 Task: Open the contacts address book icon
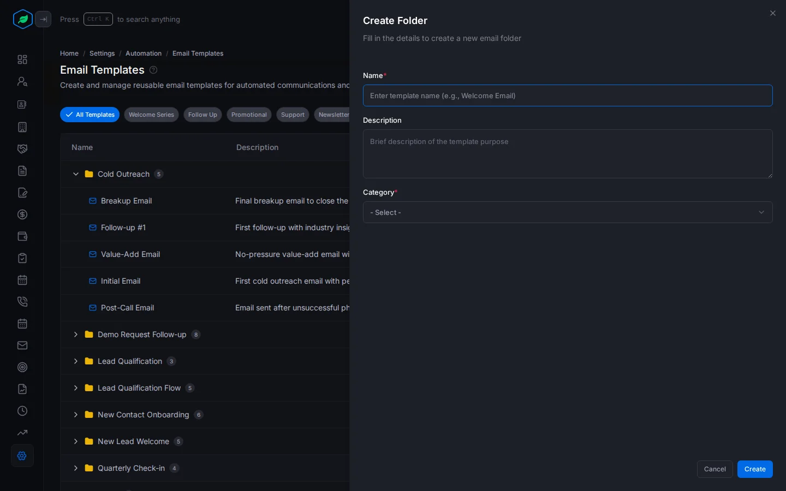coord(22,104)
